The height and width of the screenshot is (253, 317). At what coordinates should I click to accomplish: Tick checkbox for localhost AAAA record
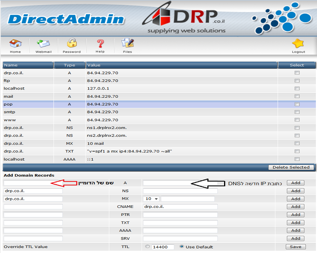pos(297,159)
